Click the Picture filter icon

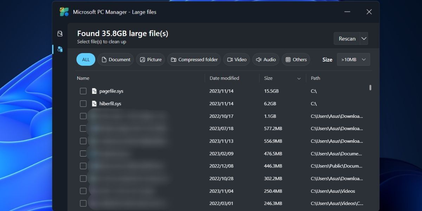142,59
